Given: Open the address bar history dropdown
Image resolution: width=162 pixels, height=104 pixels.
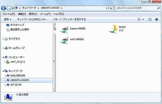Looking at the screenshot, I should 106,8.
